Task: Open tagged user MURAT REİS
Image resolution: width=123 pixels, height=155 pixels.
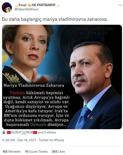Action: [22, 132]
